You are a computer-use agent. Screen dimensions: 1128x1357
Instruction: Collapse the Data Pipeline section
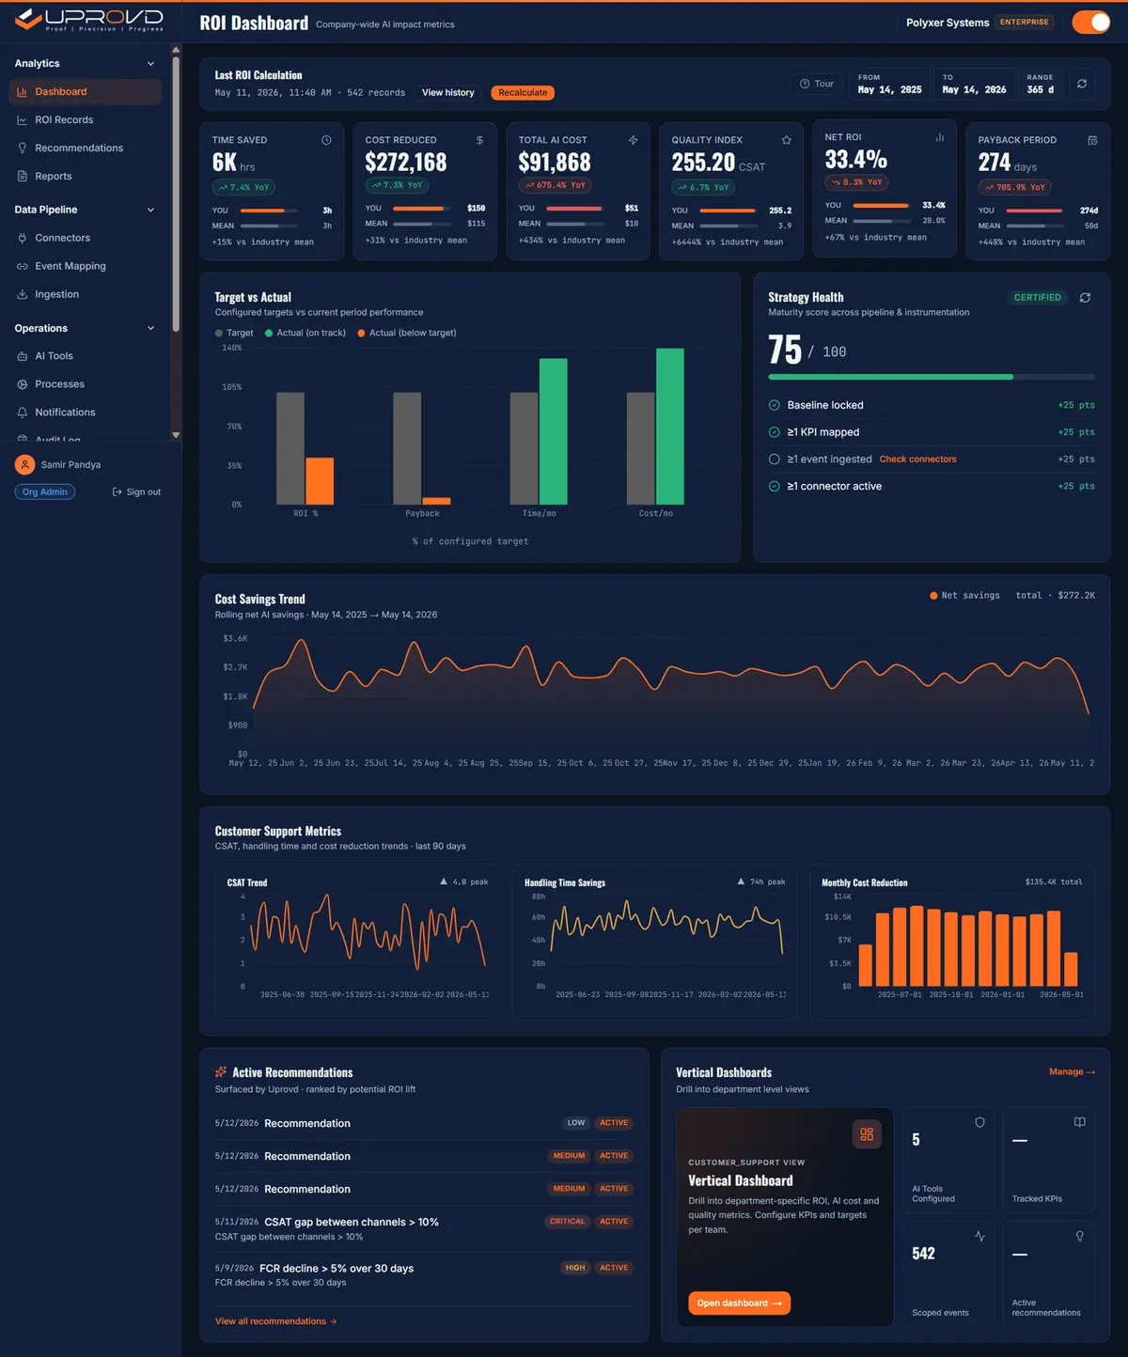coord(150,210)
